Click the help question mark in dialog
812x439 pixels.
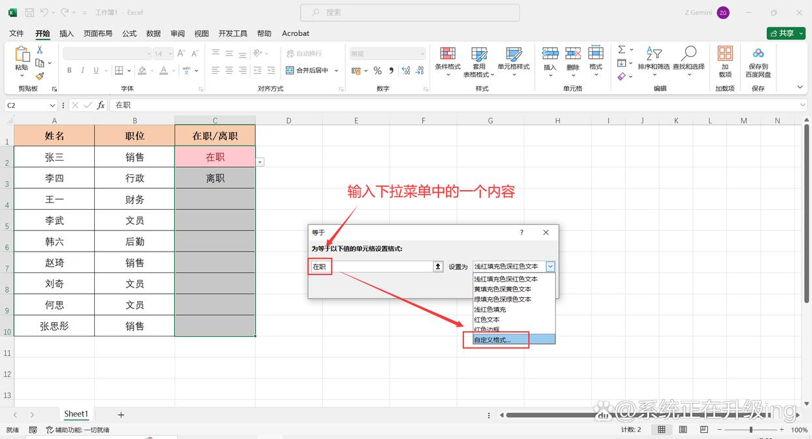[x=521, y=233]
